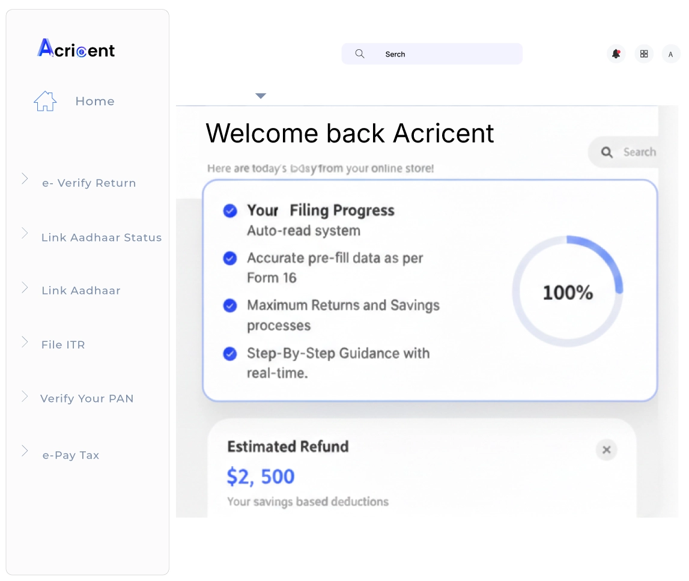Expand the Link Aadhaar Status chevron
The height and width of the screenshot is (581, 689).
(25, 233)
